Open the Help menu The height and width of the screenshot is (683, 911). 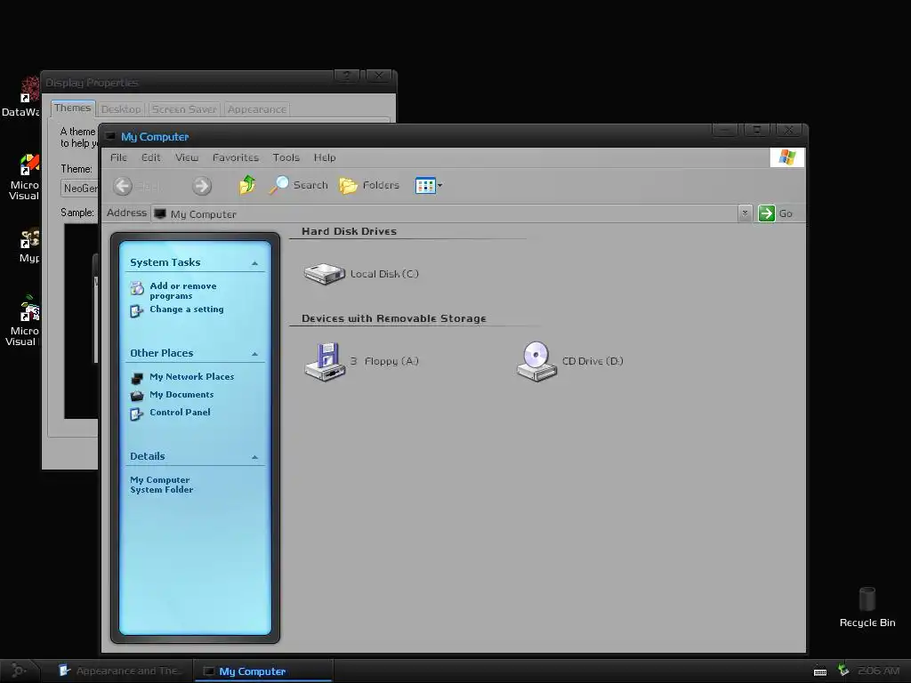[x=325, y=157]
